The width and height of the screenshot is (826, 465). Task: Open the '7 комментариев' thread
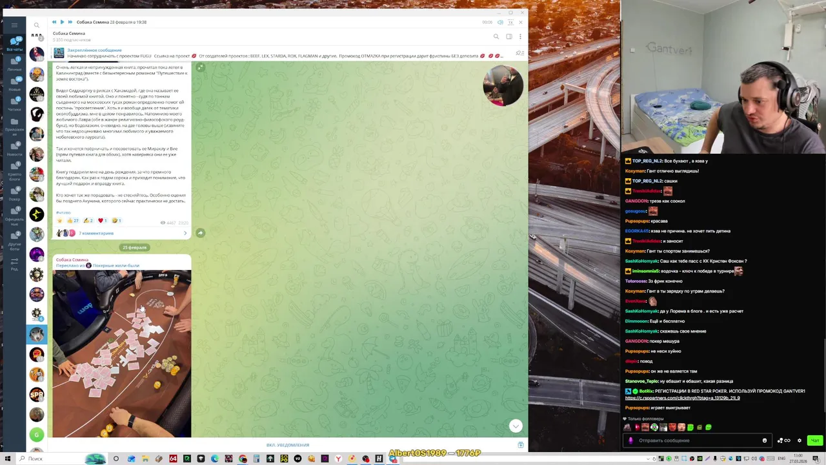tap(96, 233)
